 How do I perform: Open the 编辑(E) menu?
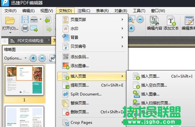pyautogui.click(x=28, y=11)
